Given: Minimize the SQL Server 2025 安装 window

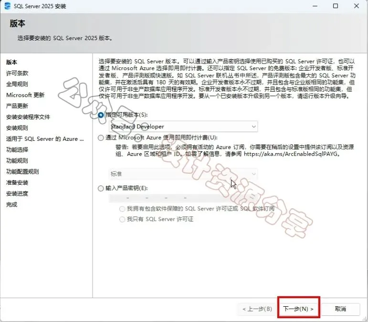Looking at the screenshot, I should coord(315,6).
